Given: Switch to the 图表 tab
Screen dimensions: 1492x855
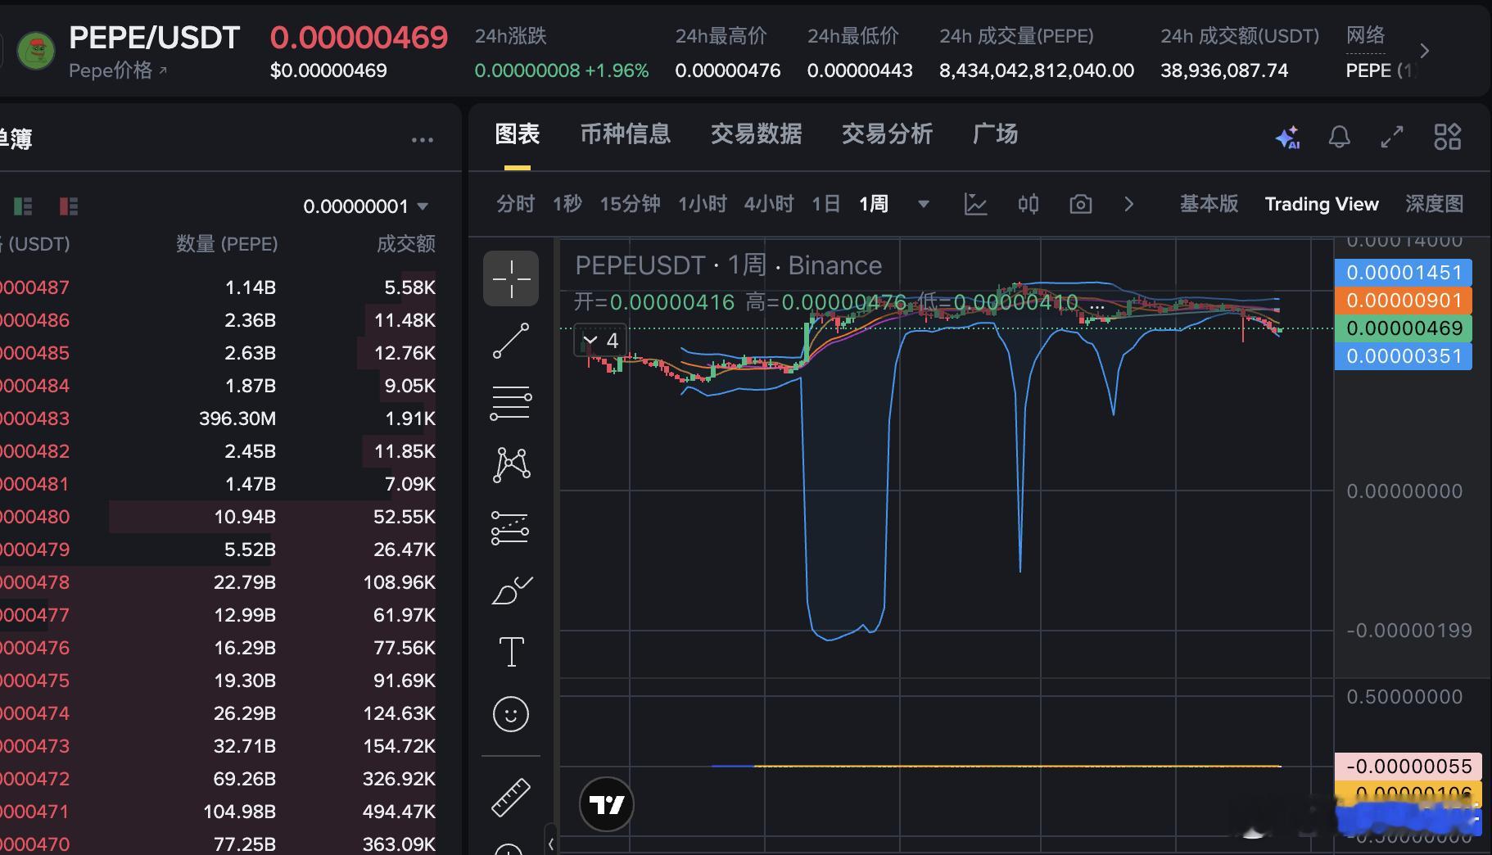Looking at the screenshot, I should click(x=518, y=134).
